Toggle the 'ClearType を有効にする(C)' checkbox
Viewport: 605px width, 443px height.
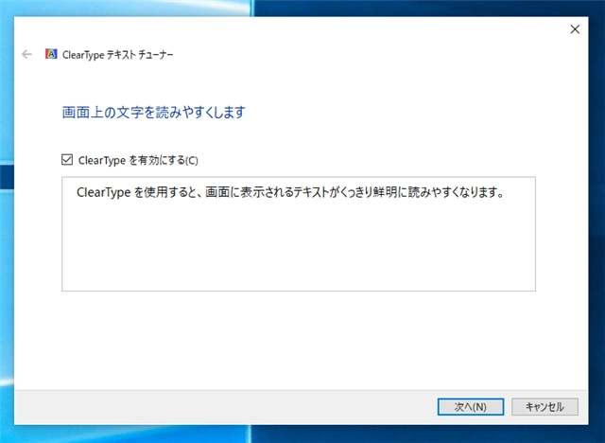pyautogui.click(x=67, y=160)
